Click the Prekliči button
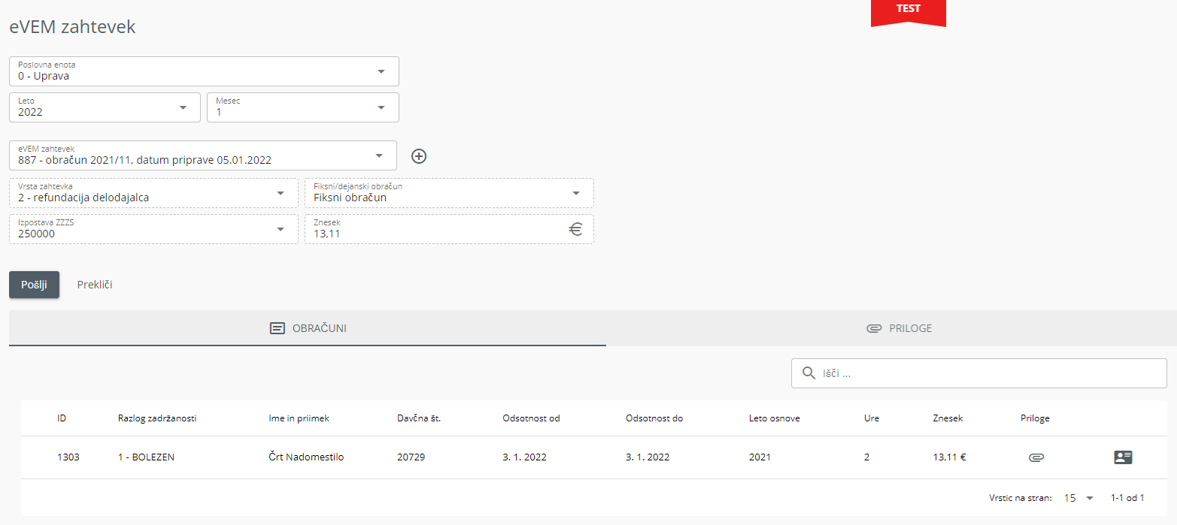The height and width of the screenshot is (525, 1177). tap(95, 285)
